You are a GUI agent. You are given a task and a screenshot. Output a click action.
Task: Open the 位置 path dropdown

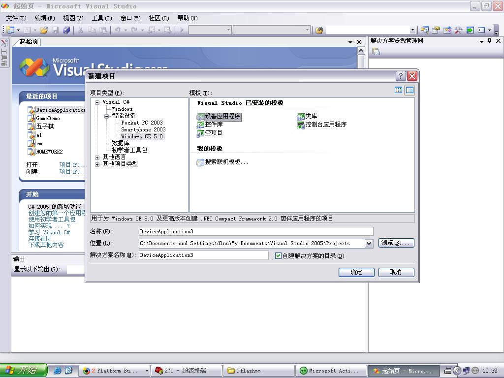click(369, 244)
